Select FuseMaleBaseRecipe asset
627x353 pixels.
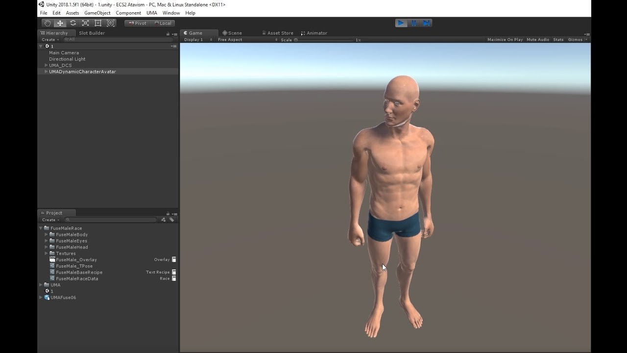[79, 272]
